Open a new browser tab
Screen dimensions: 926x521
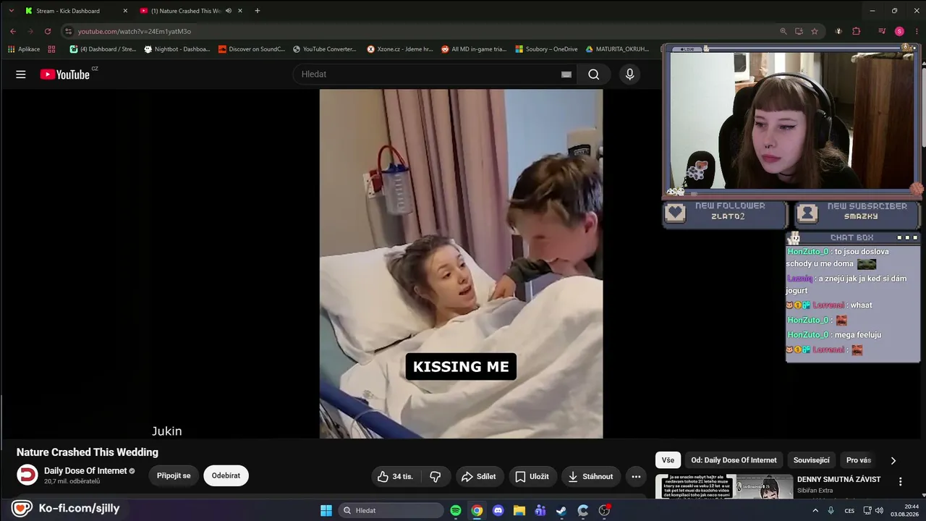click(x=258, y=11)
